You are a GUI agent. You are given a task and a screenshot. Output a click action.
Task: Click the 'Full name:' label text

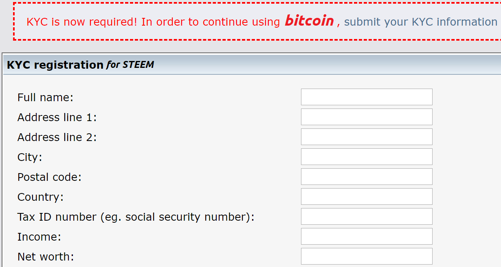pos(45,98)
